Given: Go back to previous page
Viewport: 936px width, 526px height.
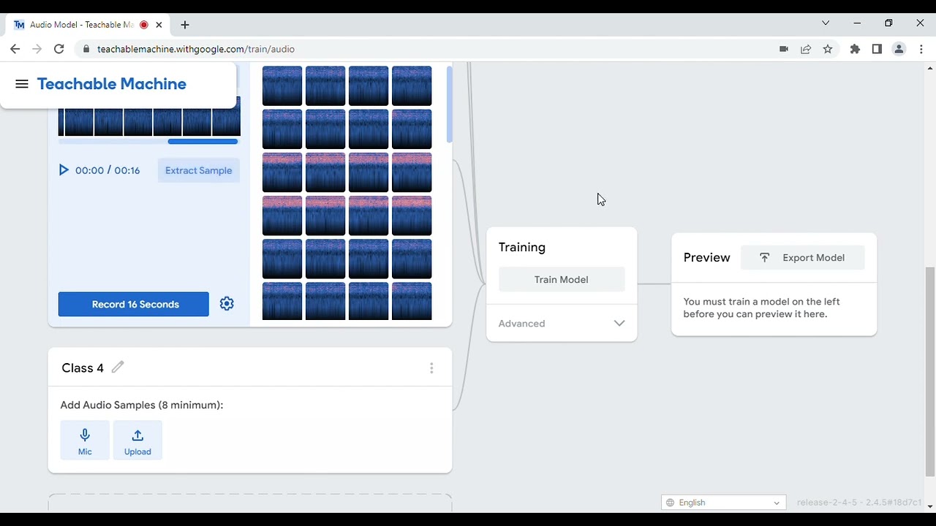Looking at the screenshot, I should [15, 49].
